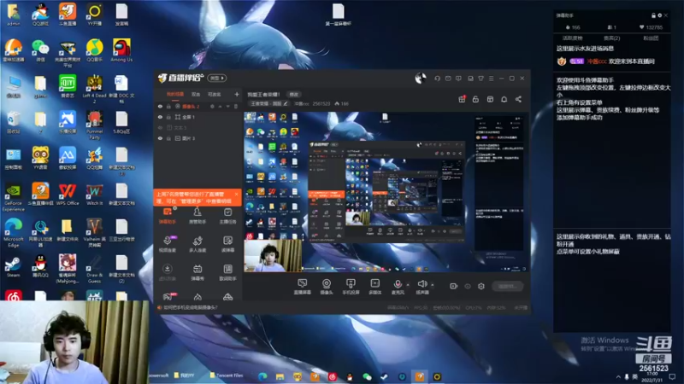Toggle lock icon in 弹幕助手 panel
The height and width of the screenshot is (384, 684).
pos(653,15)
